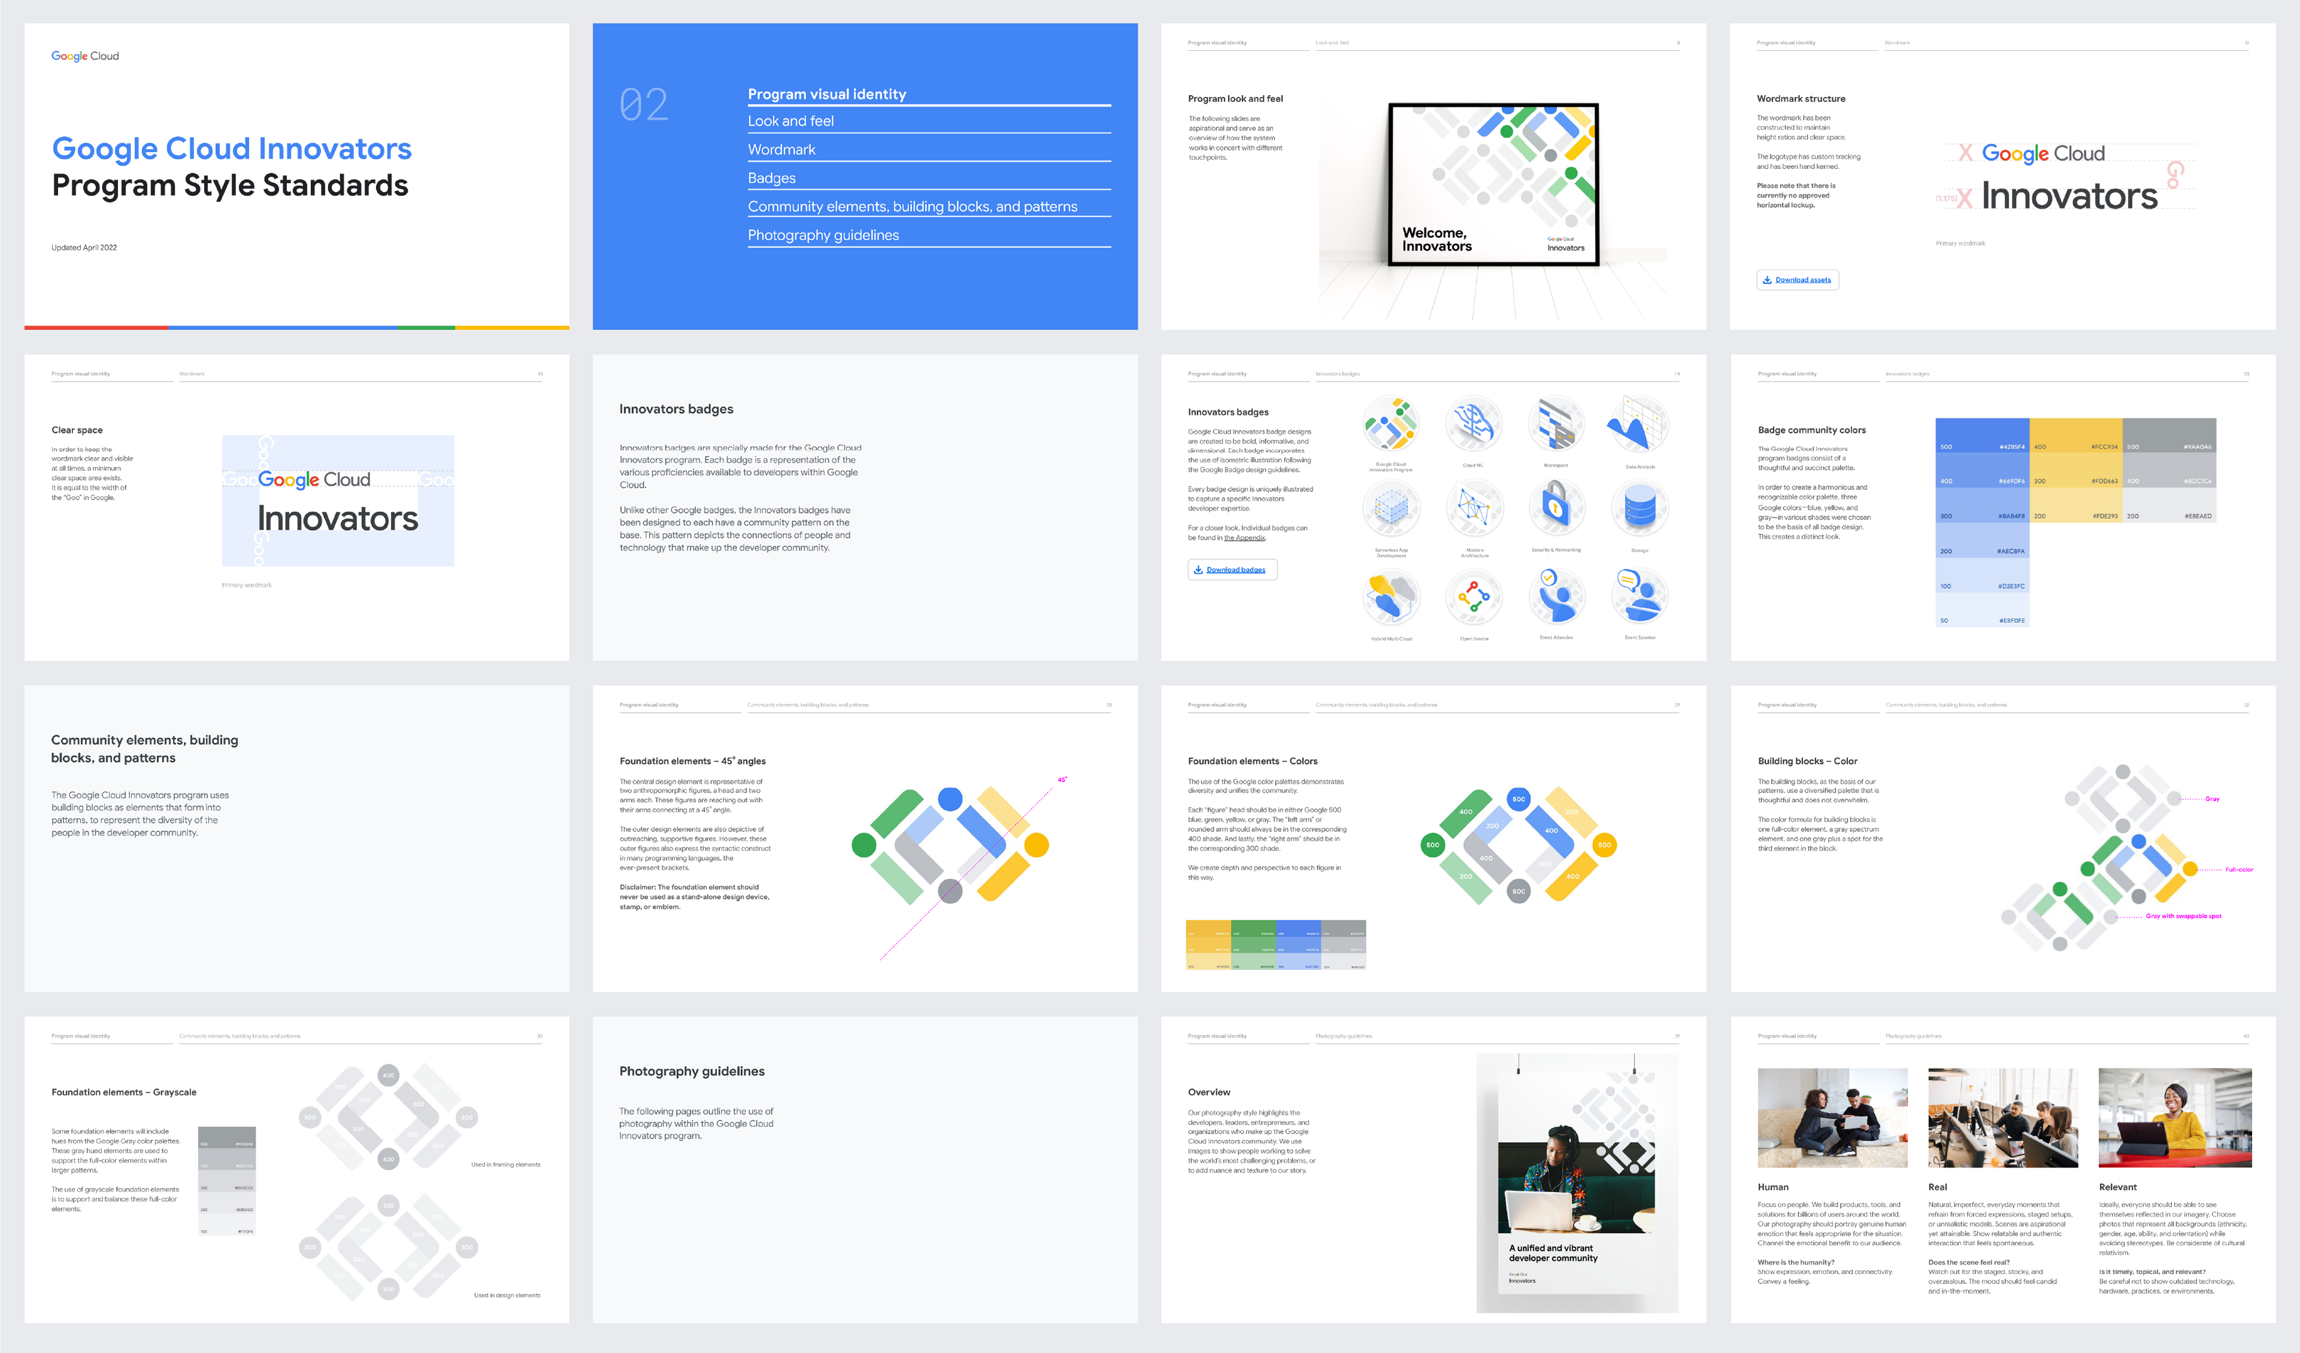Click the Used in design elements caption
Screen dimensions: 2300x1353
[507, 1296]
